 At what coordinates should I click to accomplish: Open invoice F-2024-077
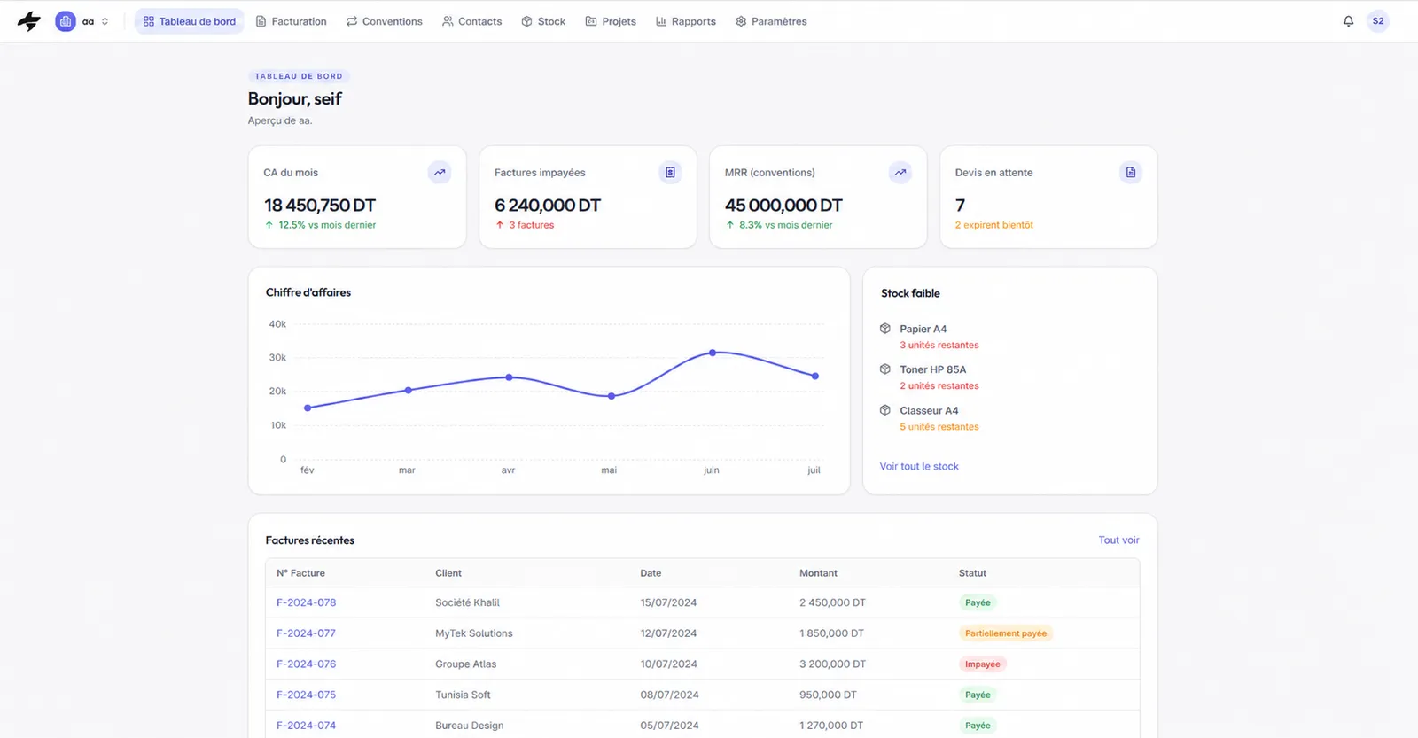pyautogui.click(x=306, y=633)
